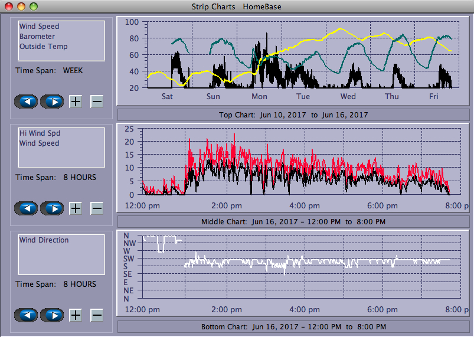Screen dimensions: 474x337
Task: Click forward arrow for top chart
Action: point(52,102)
